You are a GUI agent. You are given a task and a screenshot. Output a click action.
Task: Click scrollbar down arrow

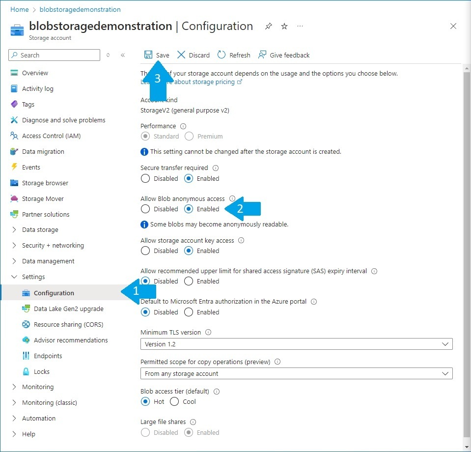point(467,448)
